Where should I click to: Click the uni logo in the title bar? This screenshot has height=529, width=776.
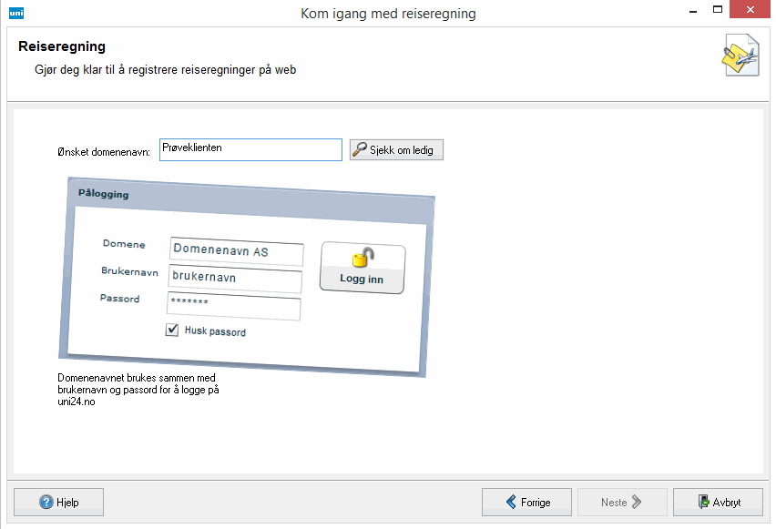(15, 13)
